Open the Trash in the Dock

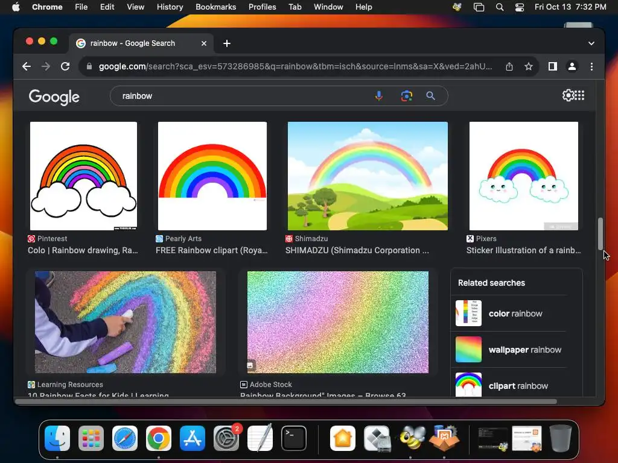click(x=561, y=438)
